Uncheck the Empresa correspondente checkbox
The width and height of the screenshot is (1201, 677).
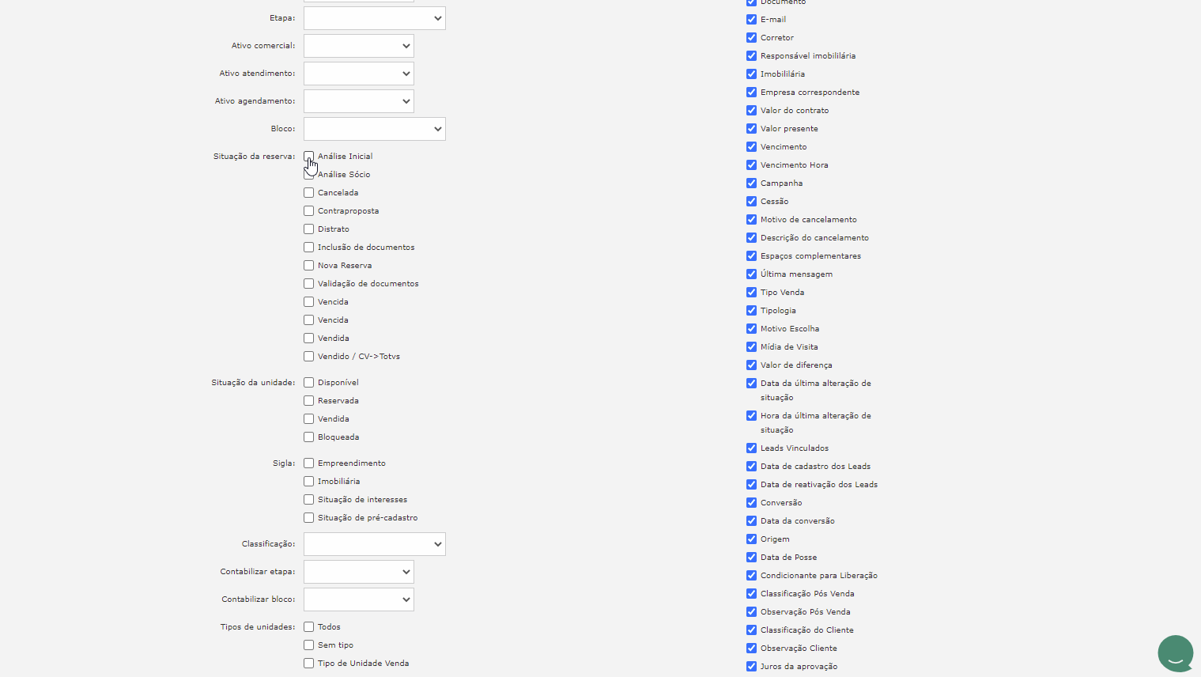752,93
